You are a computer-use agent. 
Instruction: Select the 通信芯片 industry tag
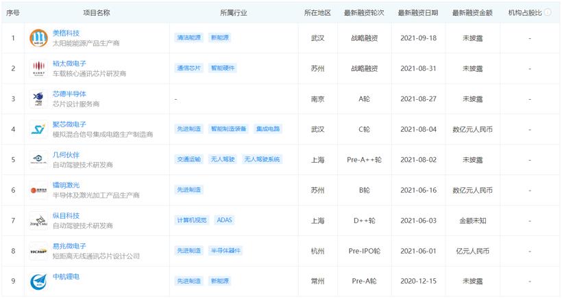click(188, 68)
